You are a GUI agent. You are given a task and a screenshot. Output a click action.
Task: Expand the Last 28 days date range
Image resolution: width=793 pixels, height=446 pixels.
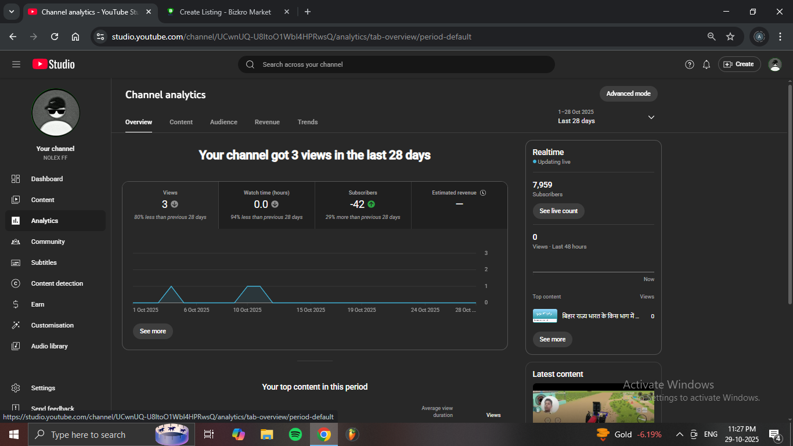tap(606, 117)
